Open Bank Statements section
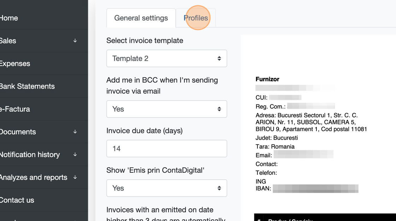396x221 pixels. (x=27, y=86)
